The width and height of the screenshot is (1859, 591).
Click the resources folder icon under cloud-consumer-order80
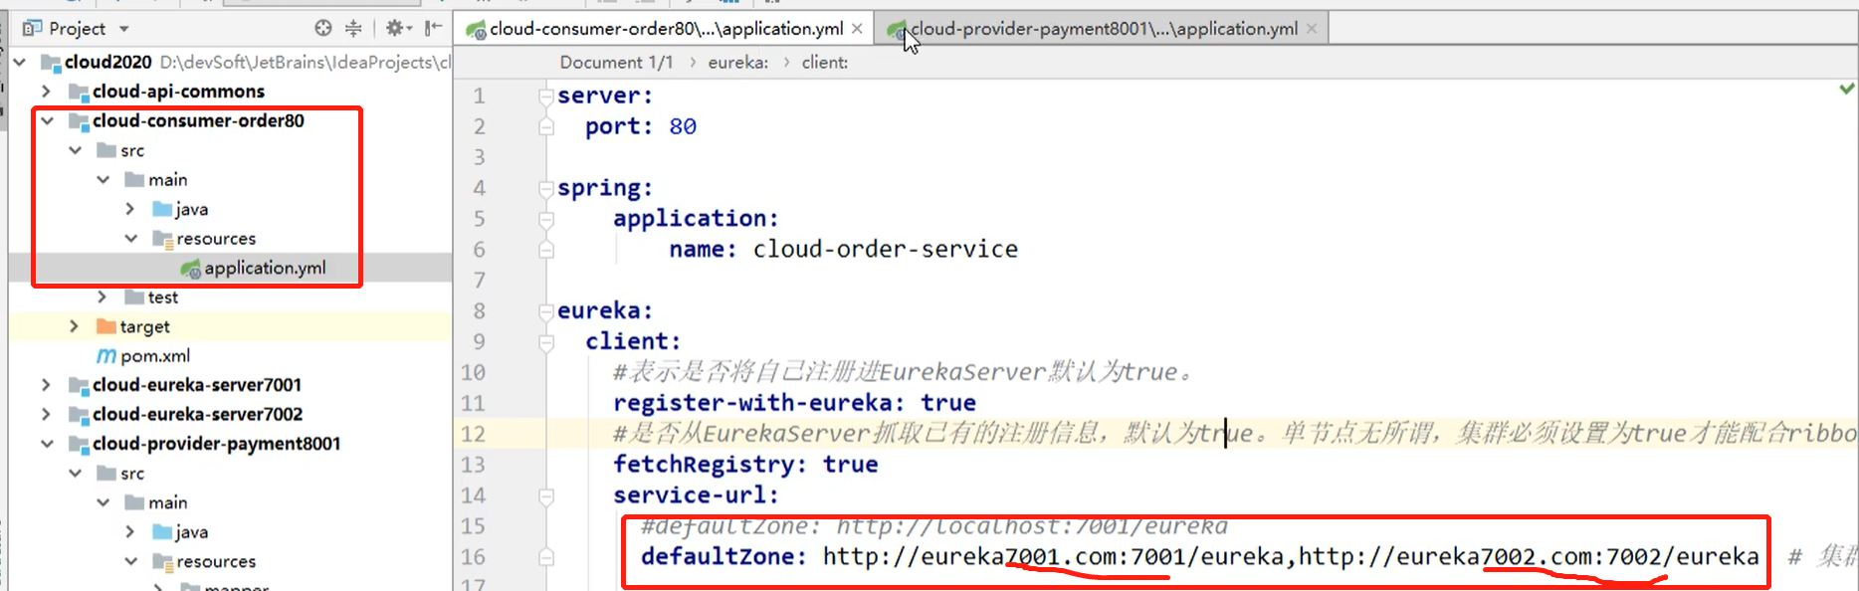(162, 239)
